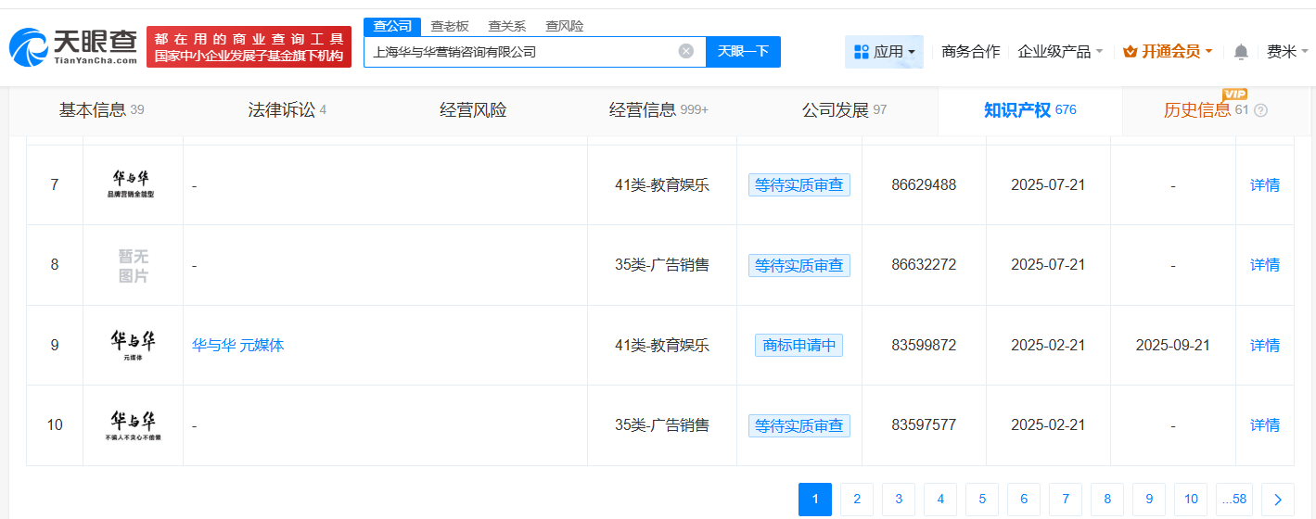1316x519 pixels.
Task: Expand the 应用 dropdown
Action: [884, 52]
